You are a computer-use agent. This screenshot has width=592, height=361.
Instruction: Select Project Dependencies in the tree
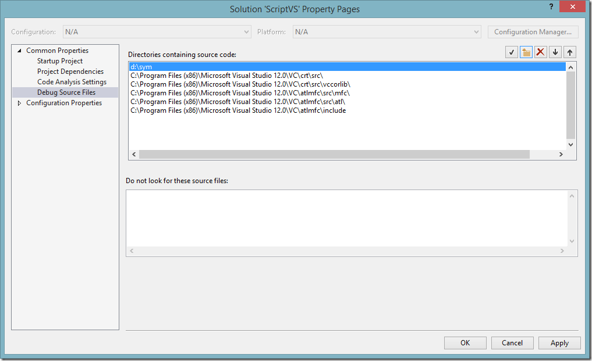click(70, 72)
